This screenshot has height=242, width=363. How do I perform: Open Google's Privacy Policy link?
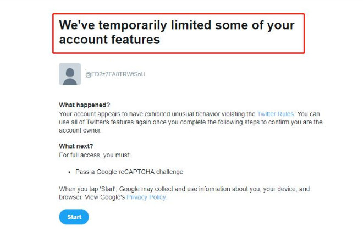(x=146, y=197)
